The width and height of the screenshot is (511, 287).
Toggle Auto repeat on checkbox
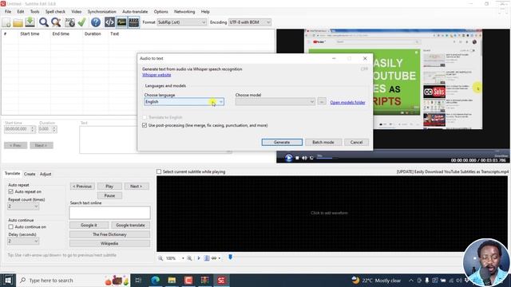coord(10,191)
